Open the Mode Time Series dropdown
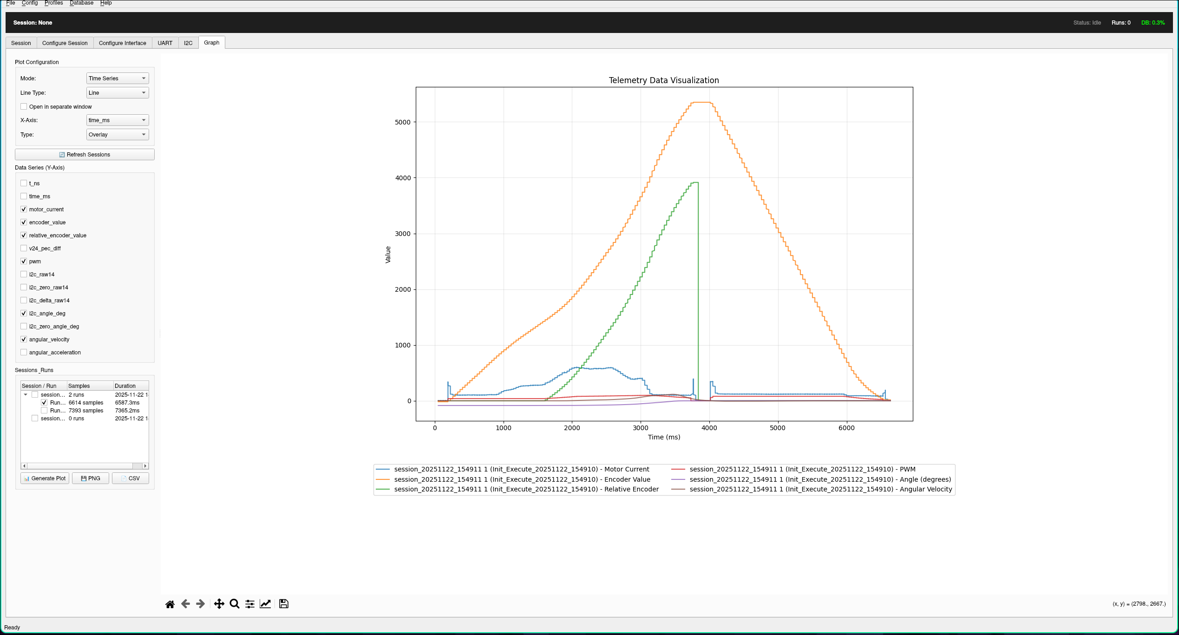The width and height of the screenshot is (1179, 635). [117, 79]
